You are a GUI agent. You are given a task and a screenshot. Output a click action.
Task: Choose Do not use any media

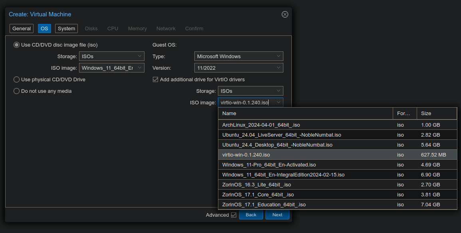tap(16, 91)
